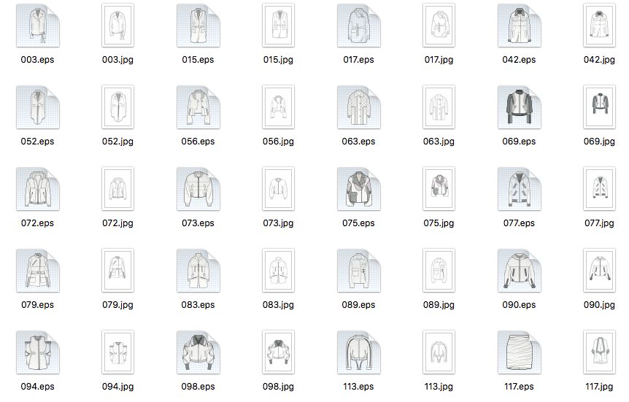Click the file name label 072.jpg
Image resolution: width=629 pixels, height=402 pixels.
(117, 223)
